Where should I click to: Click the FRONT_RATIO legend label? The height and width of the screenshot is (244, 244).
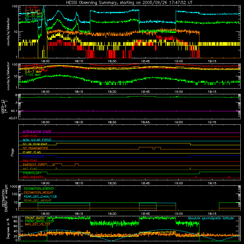point(35,218)
